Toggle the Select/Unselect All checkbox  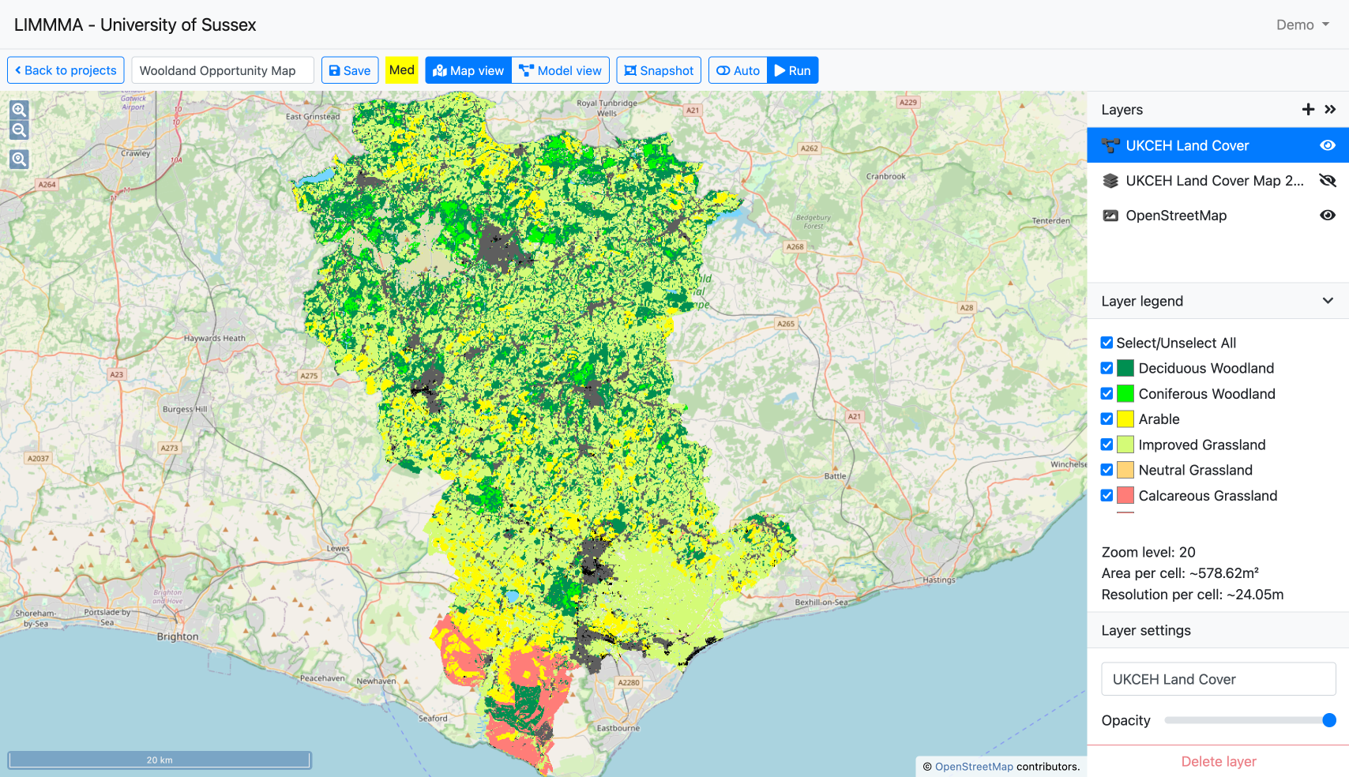tap(1107, 343)
